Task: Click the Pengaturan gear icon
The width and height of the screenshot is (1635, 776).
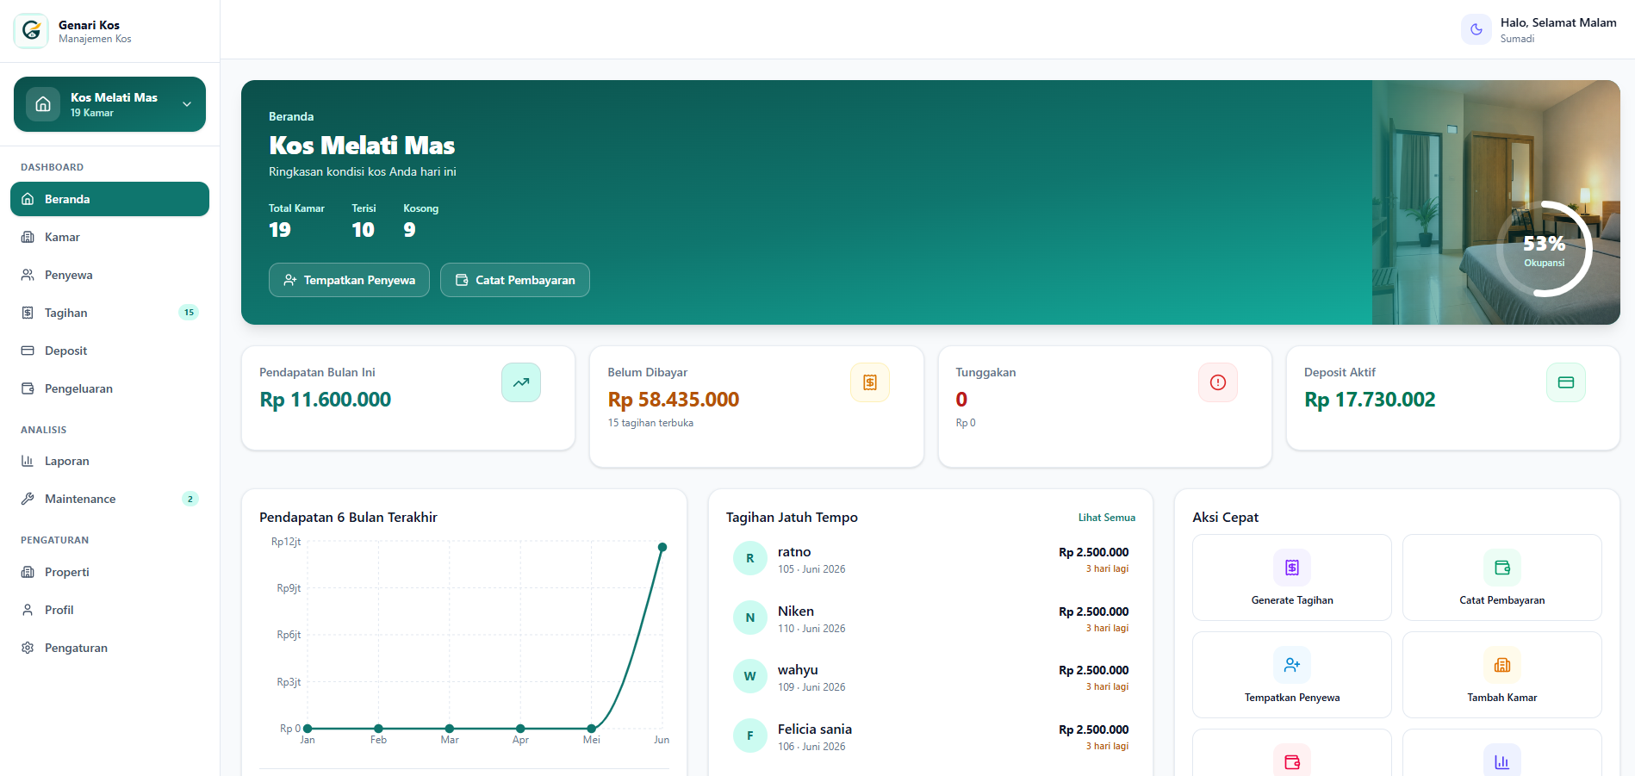Action: coord(28,648)
